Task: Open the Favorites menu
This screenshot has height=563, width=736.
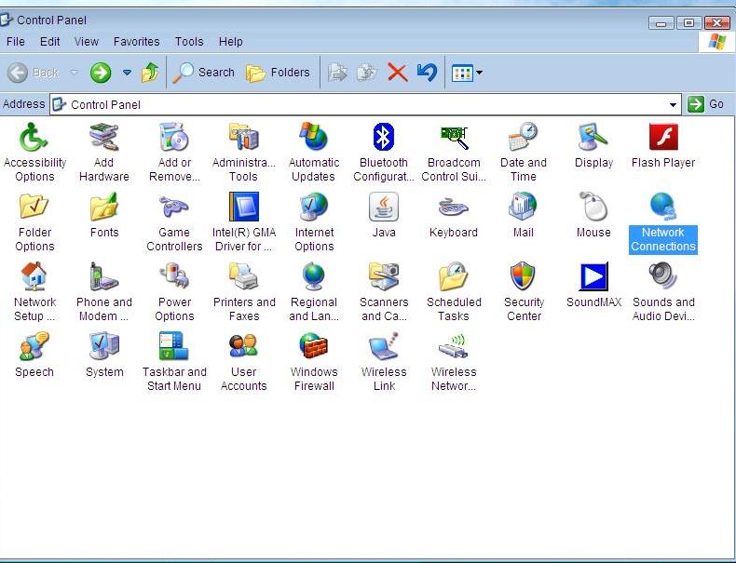Action: tap(137, 42)
